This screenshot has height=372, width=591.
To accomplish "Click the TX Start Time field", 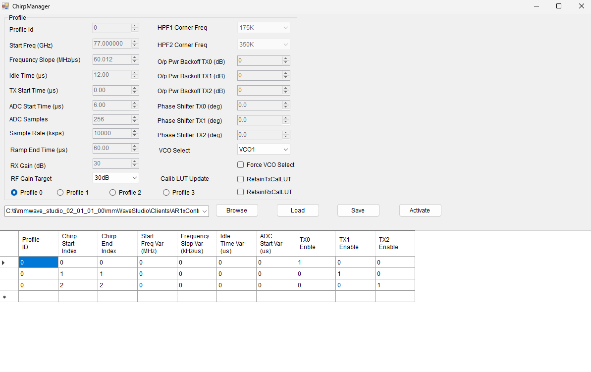I will pyautogui.click(x=116, y=91).
